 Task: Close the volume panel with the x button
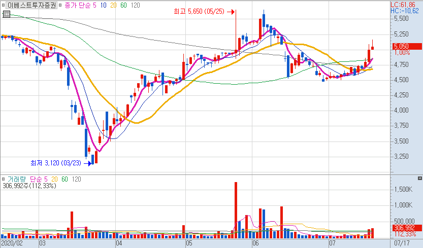point(419,179)
